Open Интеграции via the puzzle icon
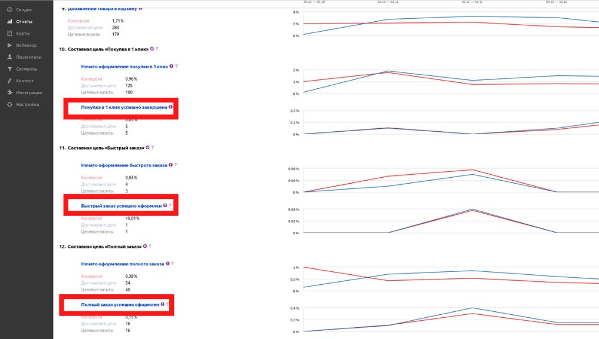This screenshot has height=339, width=599. click(10, 92)
